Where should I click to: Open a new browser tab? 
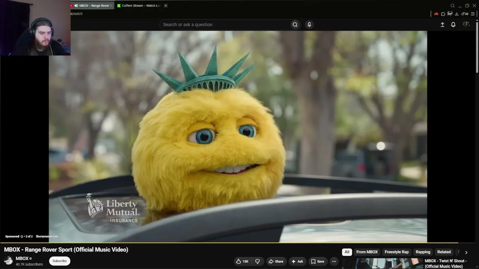coord(166,6)
